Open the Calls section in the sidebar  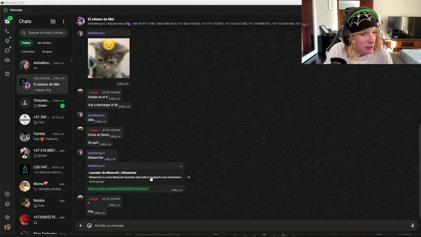pos(7,31)
